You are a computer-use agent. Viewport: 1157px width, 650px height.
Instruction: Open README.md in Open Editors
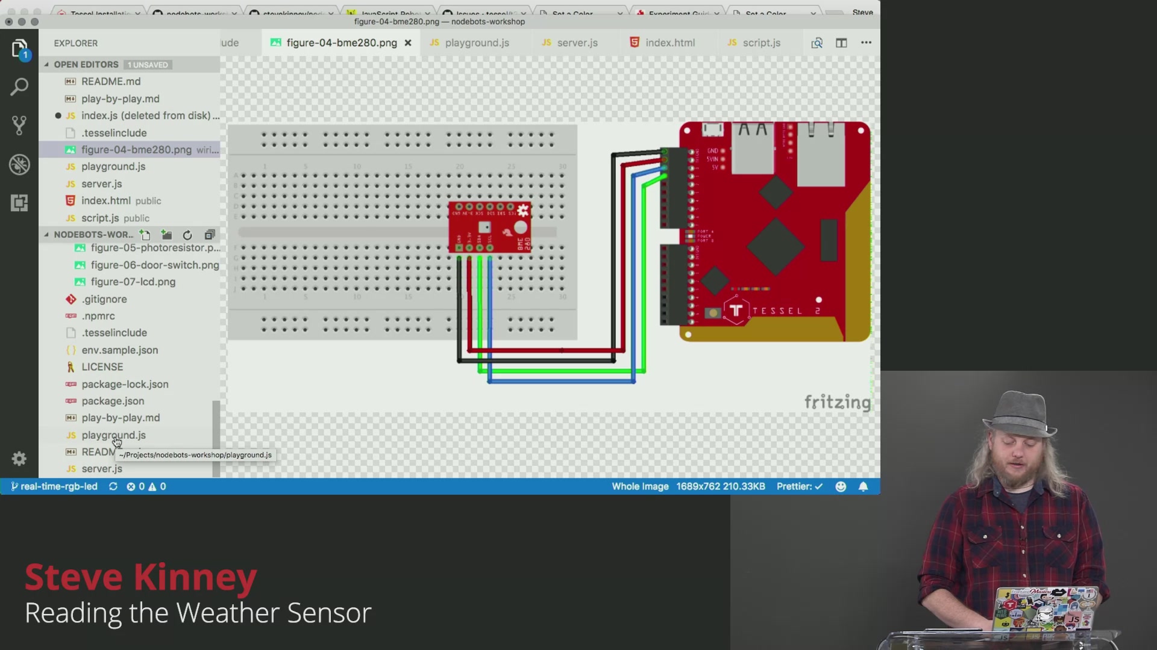[x=130, y=81]
